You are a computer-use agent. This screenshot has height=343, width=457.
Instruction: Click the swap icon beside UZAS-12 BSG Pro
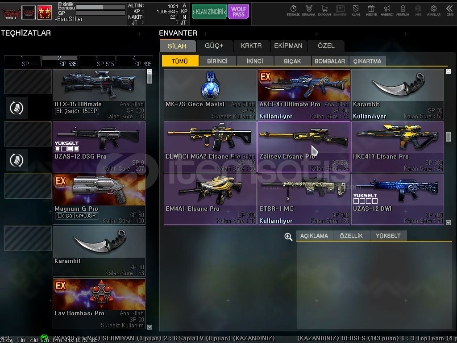[x=17, y=160]
